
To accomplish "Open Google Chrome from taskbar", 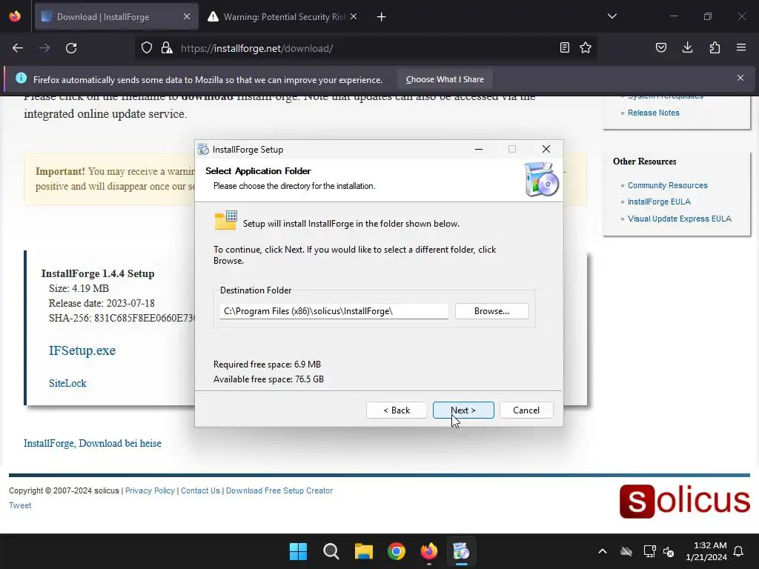I will point(397,551).
